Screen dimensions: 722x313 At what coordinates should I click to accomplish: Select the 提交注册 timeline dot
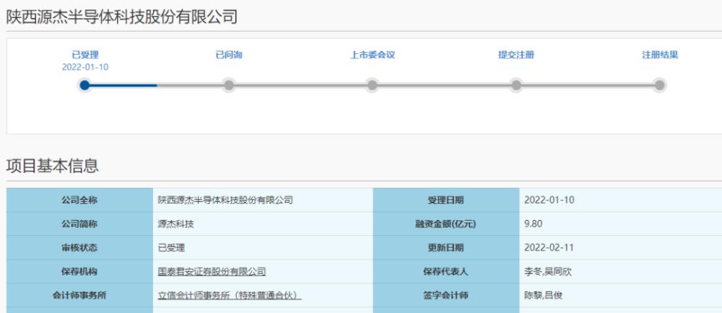[516, 85]
